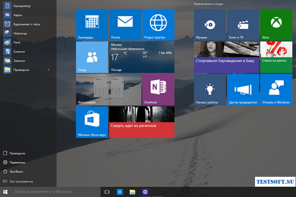Open news tile Смерть идет из регионов
The image size is (296, 197).
(142, 122)
